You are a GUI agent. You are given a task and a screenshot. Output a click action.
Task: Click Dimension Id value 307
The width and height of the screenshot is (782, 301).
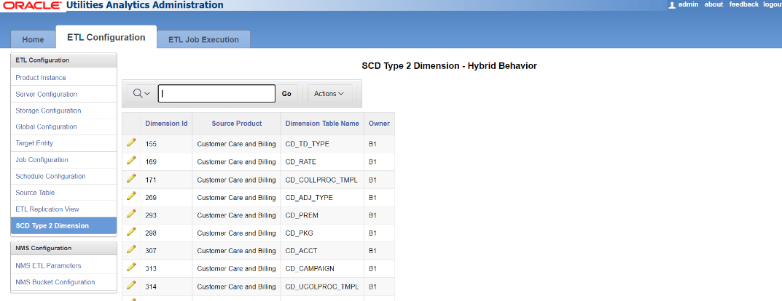tap(151, 251)
